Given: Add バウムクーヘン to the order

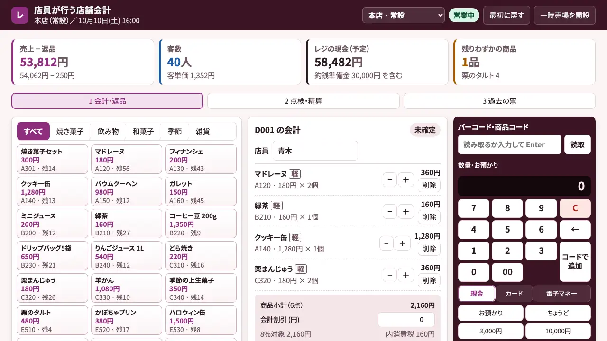Looking at the screenshot, I should tap(127, 191).
